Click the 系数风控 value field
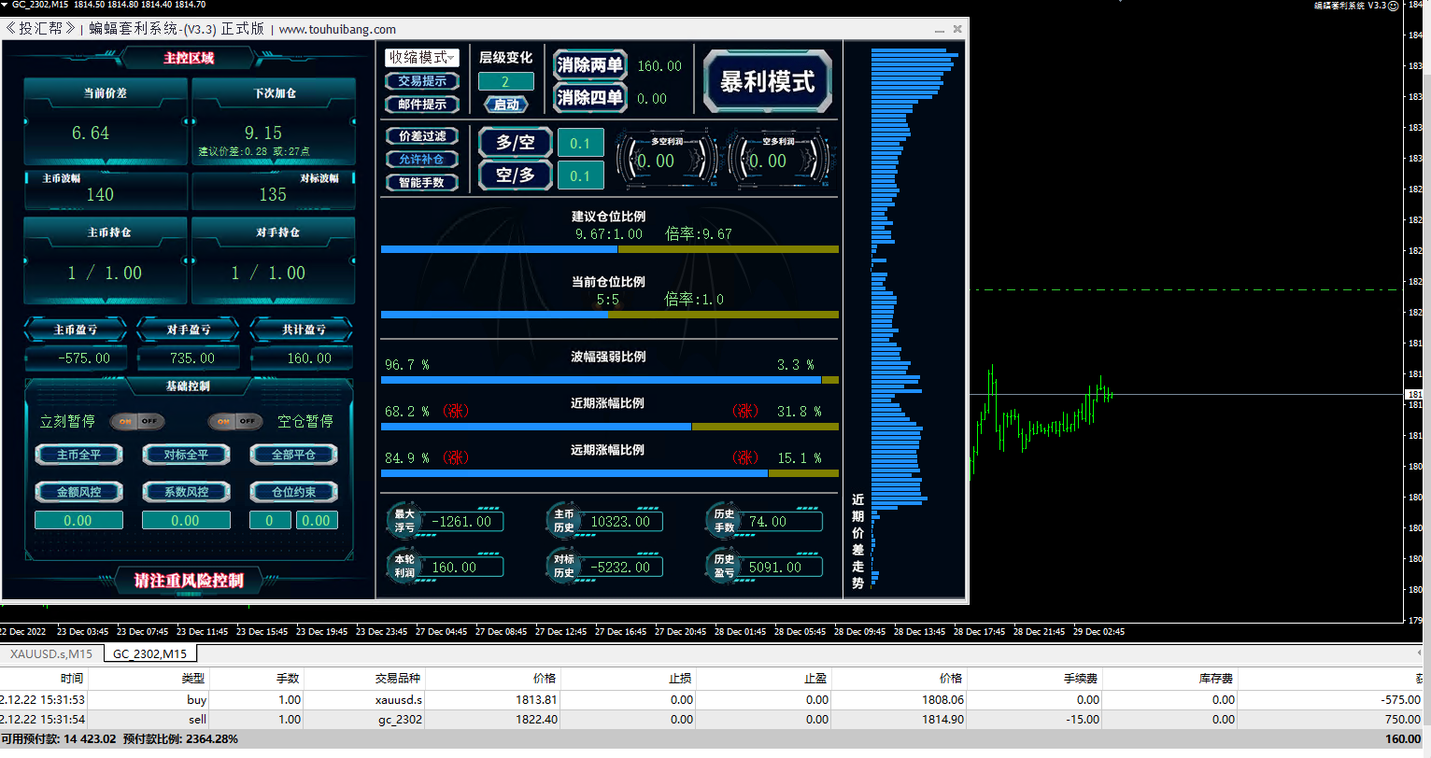This screenshot has width=1431, height=758. (186, 520)
